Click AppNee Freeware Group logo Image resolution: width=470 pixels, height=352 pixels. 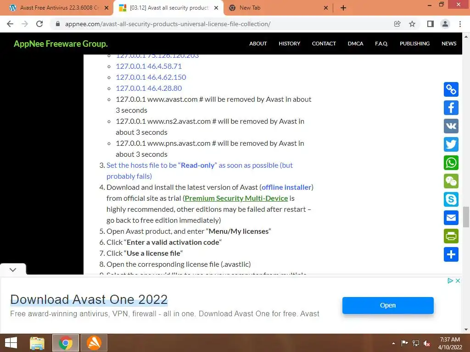tap(61, 44)
